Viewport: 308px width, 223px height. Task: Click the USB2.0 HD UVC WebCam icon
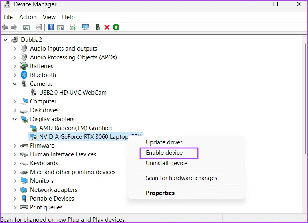click(x=34, y=92)
